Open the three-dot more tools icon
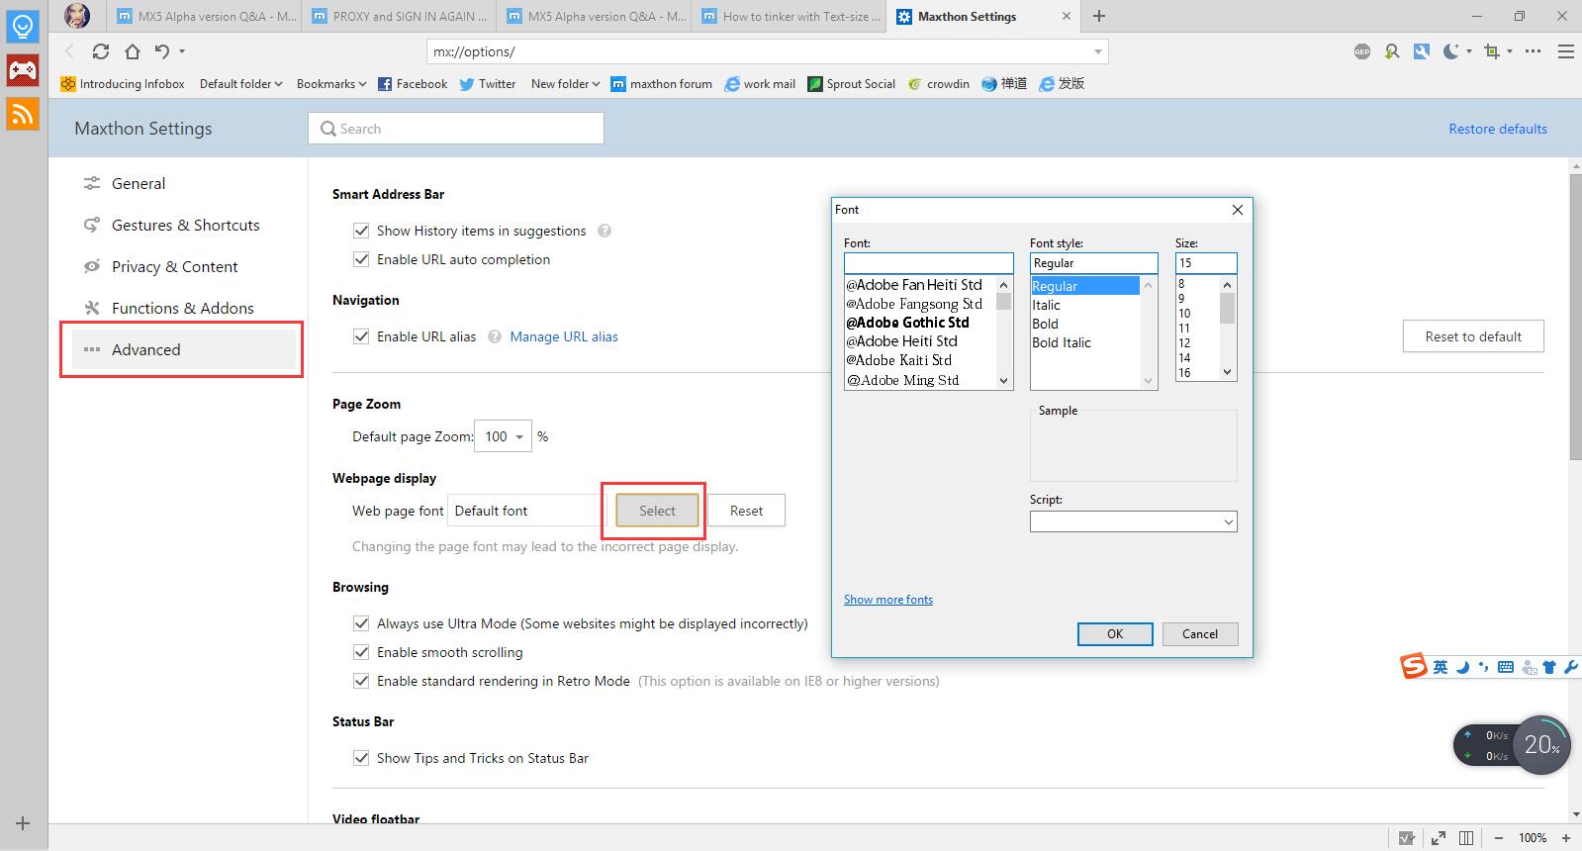Image resolution: width=1582 pixels, height=851 pixels. click(x=1533, y=51)
